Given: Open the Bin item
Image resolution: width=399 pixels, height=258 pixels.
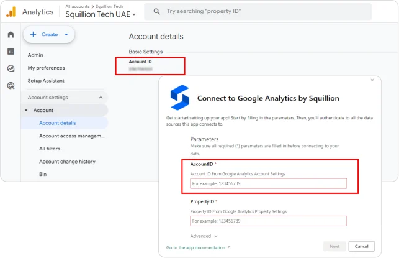Looking at the screenshot, I should pyautogui.click(x=43, y=174).
